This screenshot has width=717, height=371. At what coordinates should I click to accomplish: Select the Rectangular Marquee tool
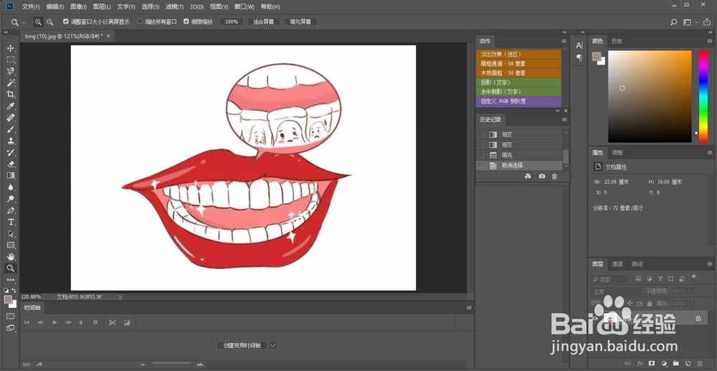[x=11, y=60]
